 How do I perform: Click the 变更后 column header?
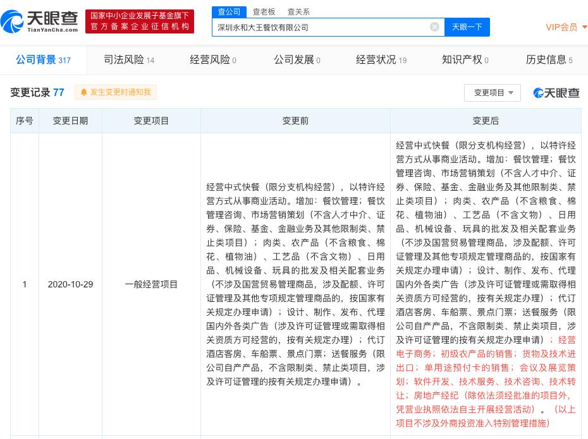click(486, 121)
